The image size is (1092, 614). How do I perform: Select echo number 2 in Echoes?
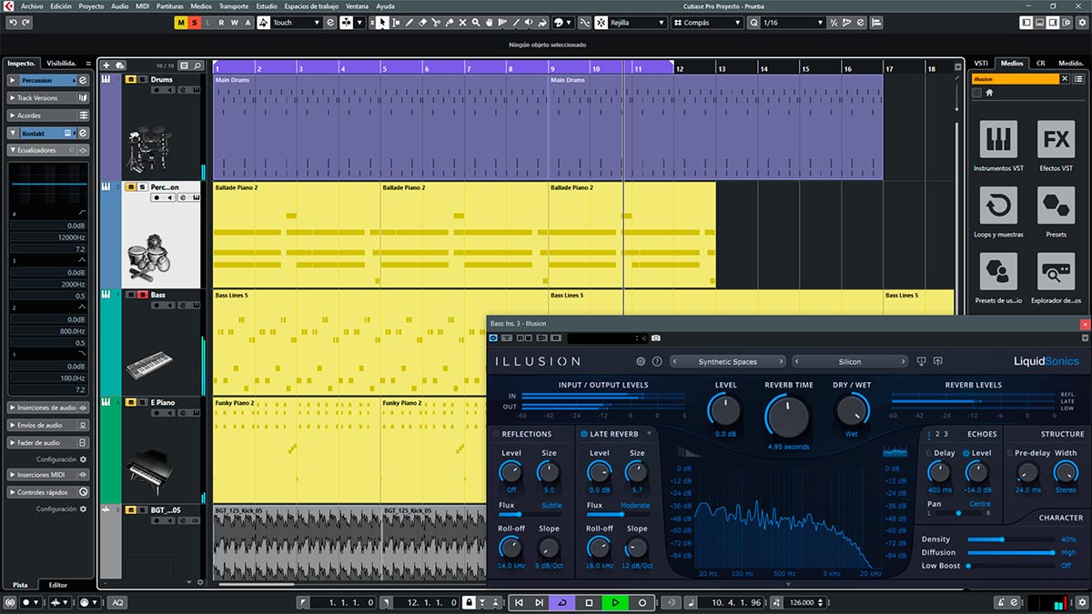(x=937, y=434)
